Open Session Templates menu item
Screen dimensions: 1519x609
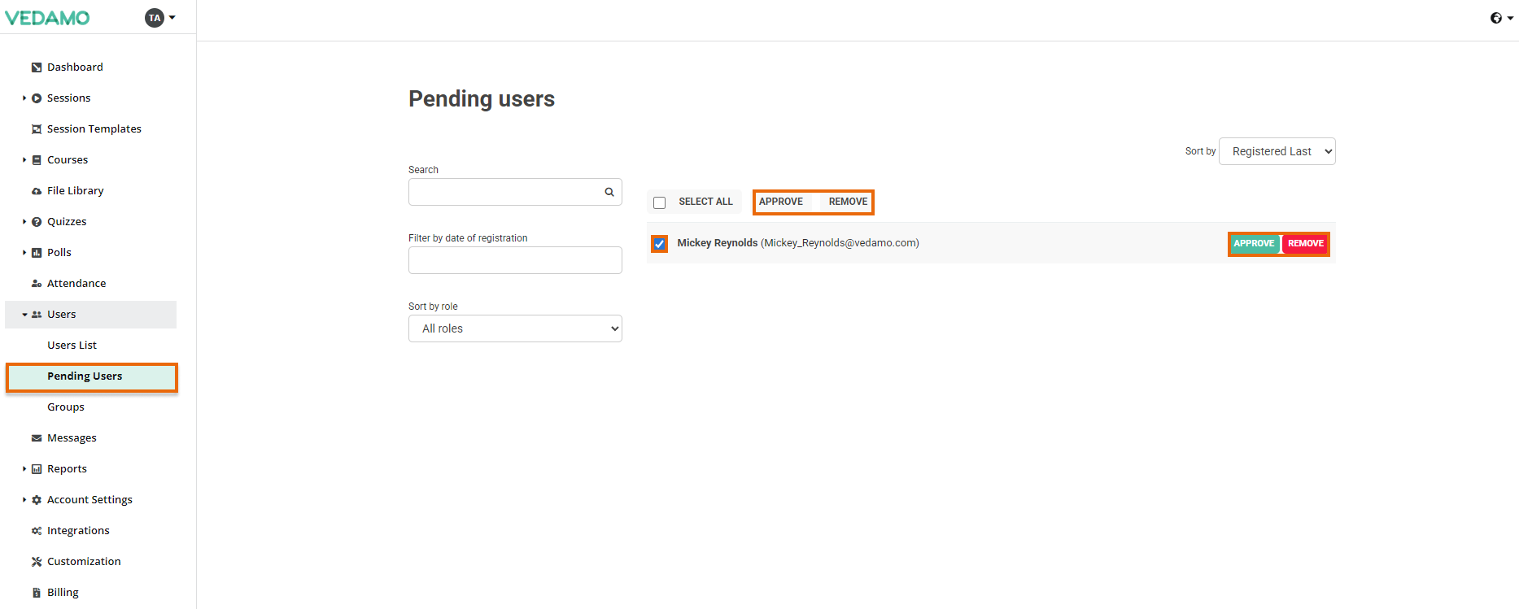pyautogui.click(x=94, y=129)
